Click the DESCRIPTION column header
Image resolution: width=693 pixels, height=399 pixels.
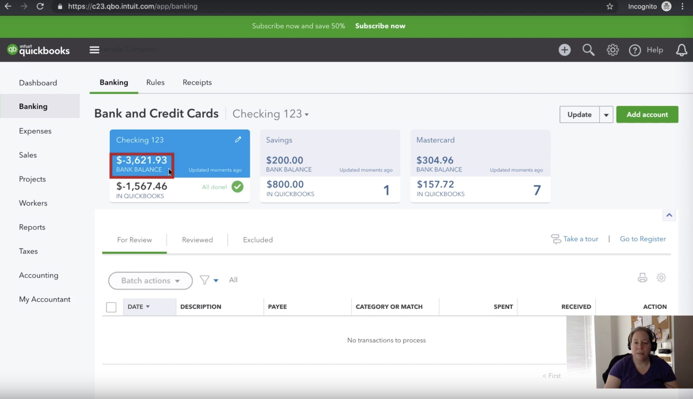pyautogui.click(x=201, y=307)
